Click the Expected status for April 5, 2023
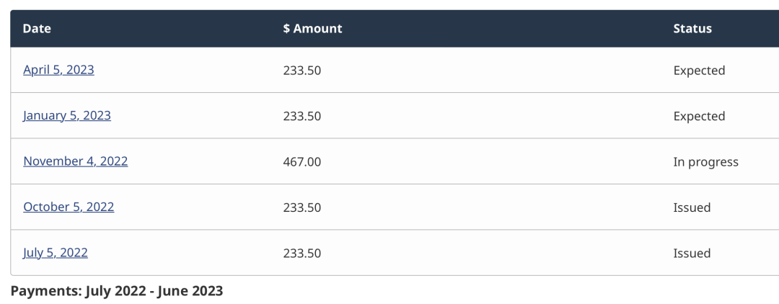Screen dimensions: 779x304 point(699,71)
